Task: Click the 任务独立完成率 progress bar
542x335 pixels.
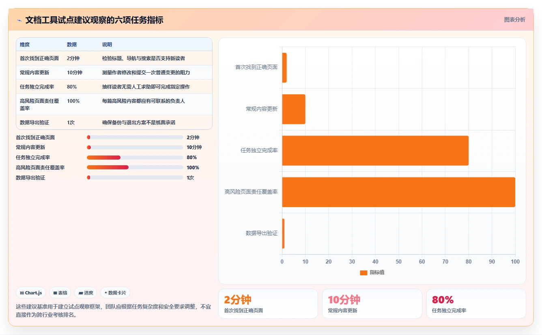Action: (x=135, y=158)
